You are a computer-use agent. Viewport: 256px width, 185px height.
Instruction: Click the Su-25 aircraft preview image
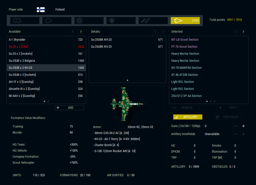tap(128, 104)
